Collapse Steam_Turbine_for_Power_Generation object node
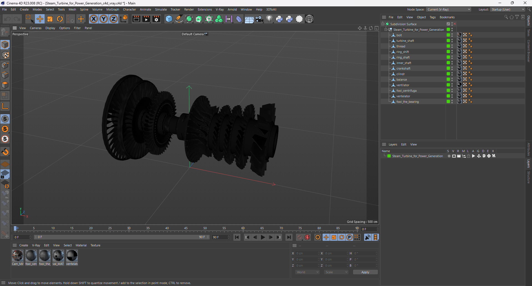This screenshot has width=532, height=286. coord(386,29)
